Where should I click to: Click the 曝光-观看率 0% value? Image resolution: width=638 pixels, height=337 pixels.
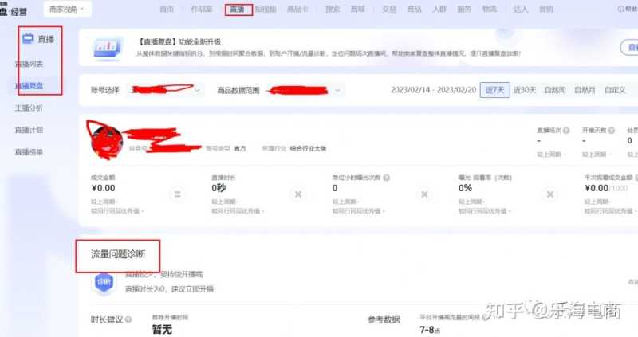(465, 188)
